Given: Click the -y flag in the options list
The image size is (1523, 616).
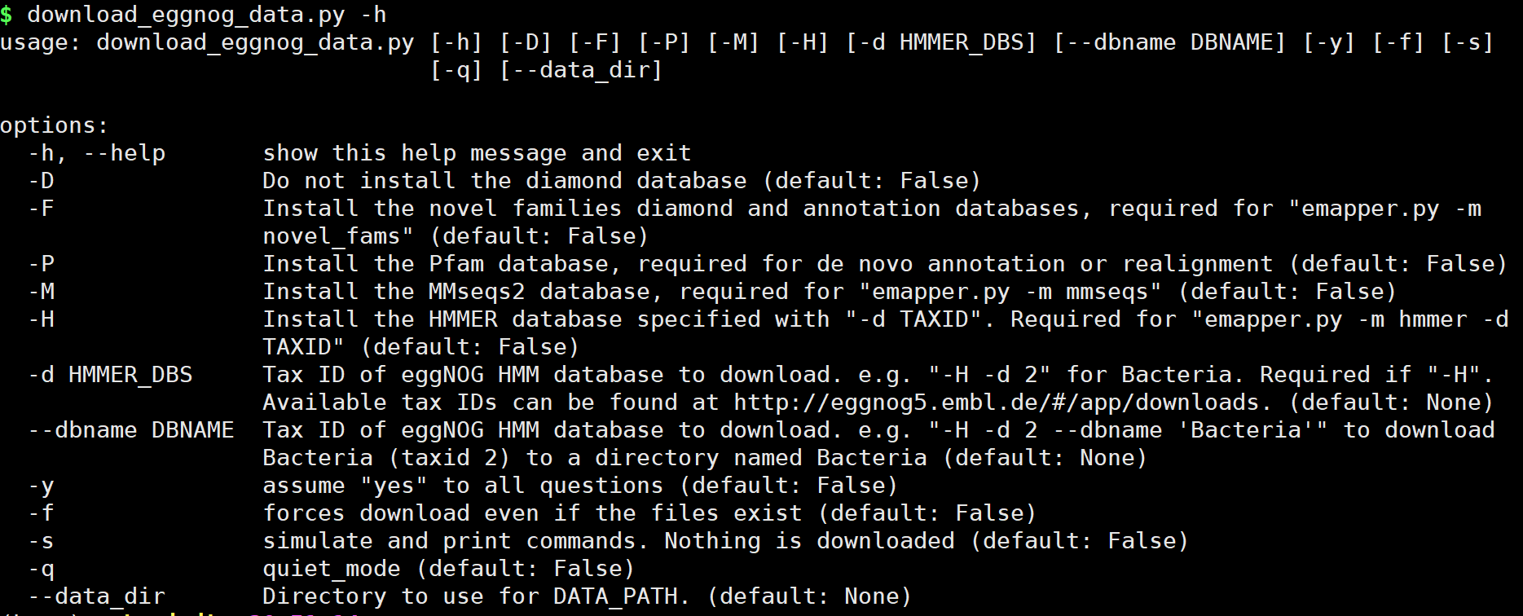Looking at the screenshot, I should coord(42,486).
